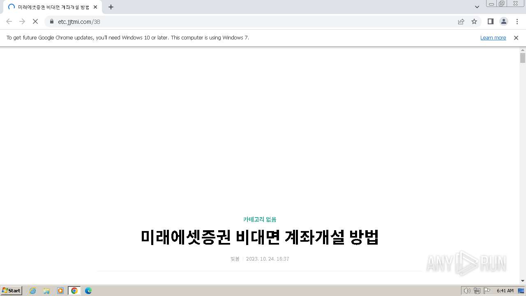Open Learn more link
Viewport: 526px width, 296px height.
pyautogui.click(x=493, y=37)
